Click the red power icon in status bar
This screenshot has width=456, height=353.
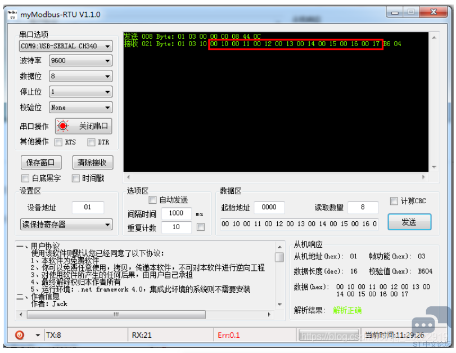[20, 335]
